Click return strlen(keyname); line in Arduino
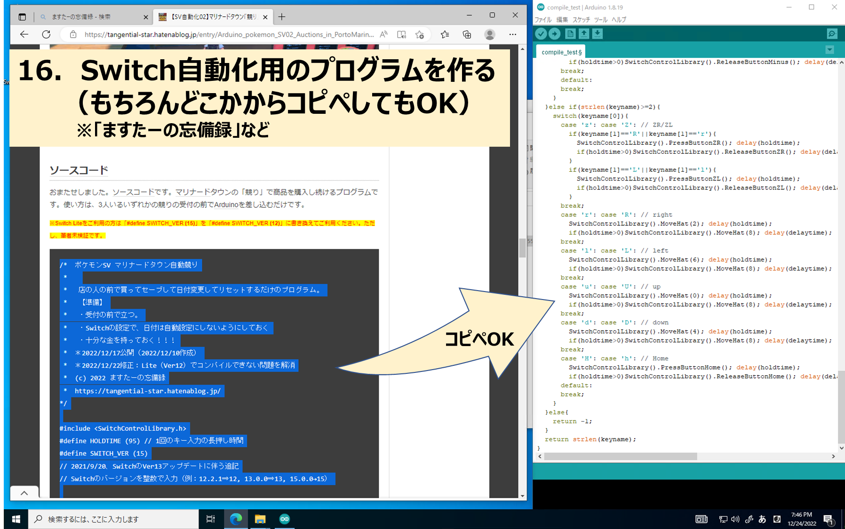The width and height of the screenshot is (845, 529). tap(590, 439)
